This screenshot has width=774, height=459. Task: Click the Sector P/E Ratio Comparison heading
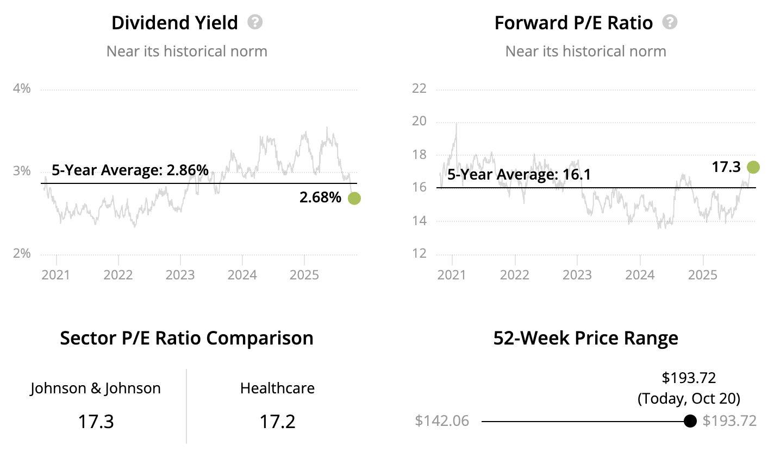[186, 338]
